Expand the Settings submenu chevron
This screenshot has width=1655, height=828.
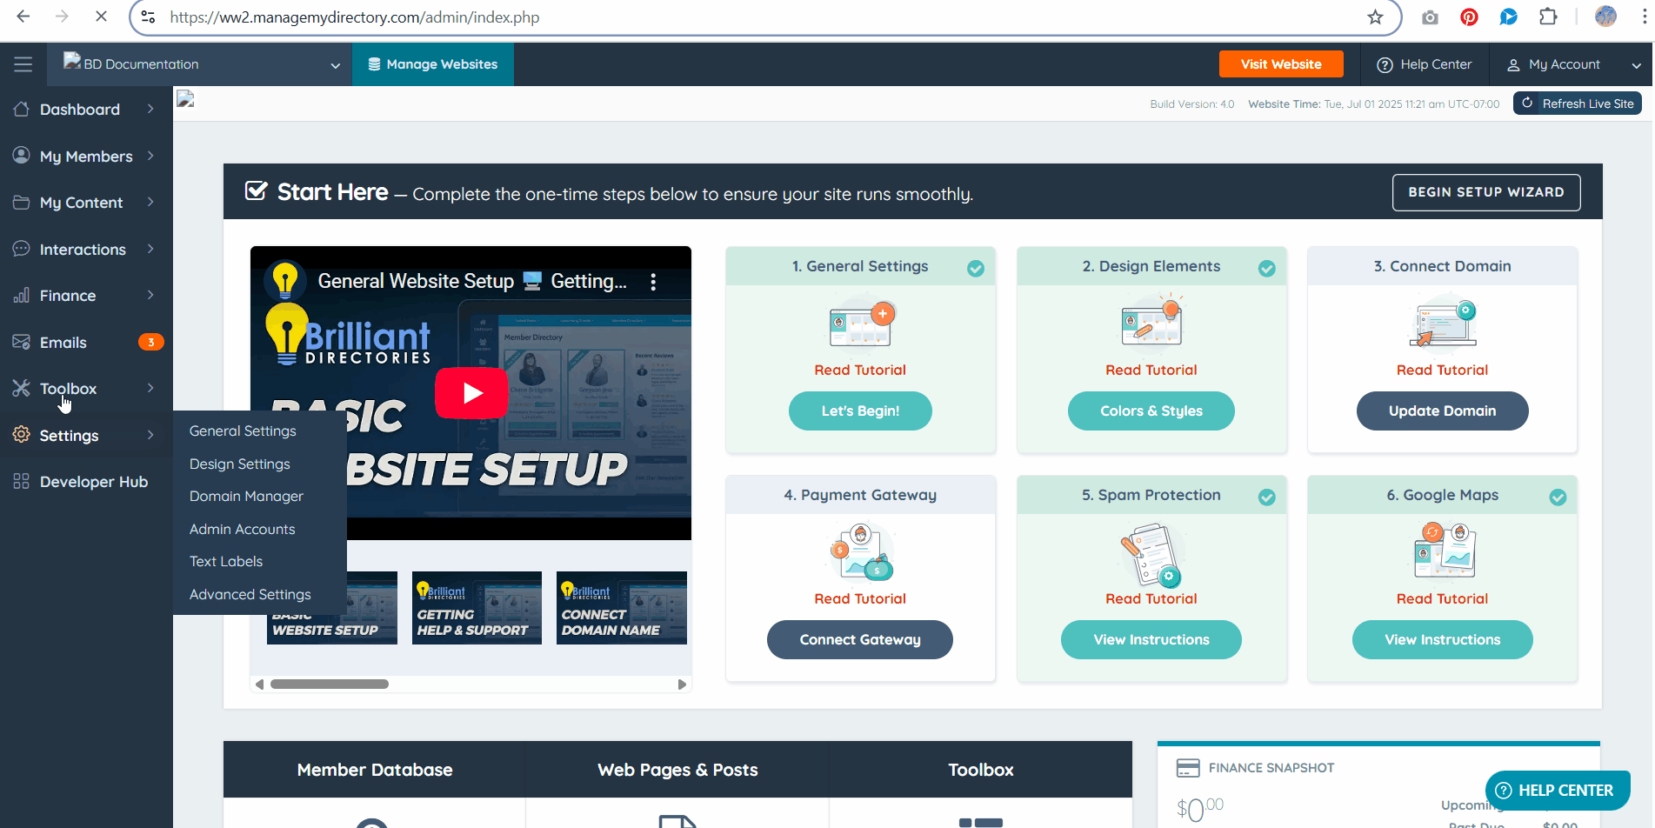tap(150, 435)
